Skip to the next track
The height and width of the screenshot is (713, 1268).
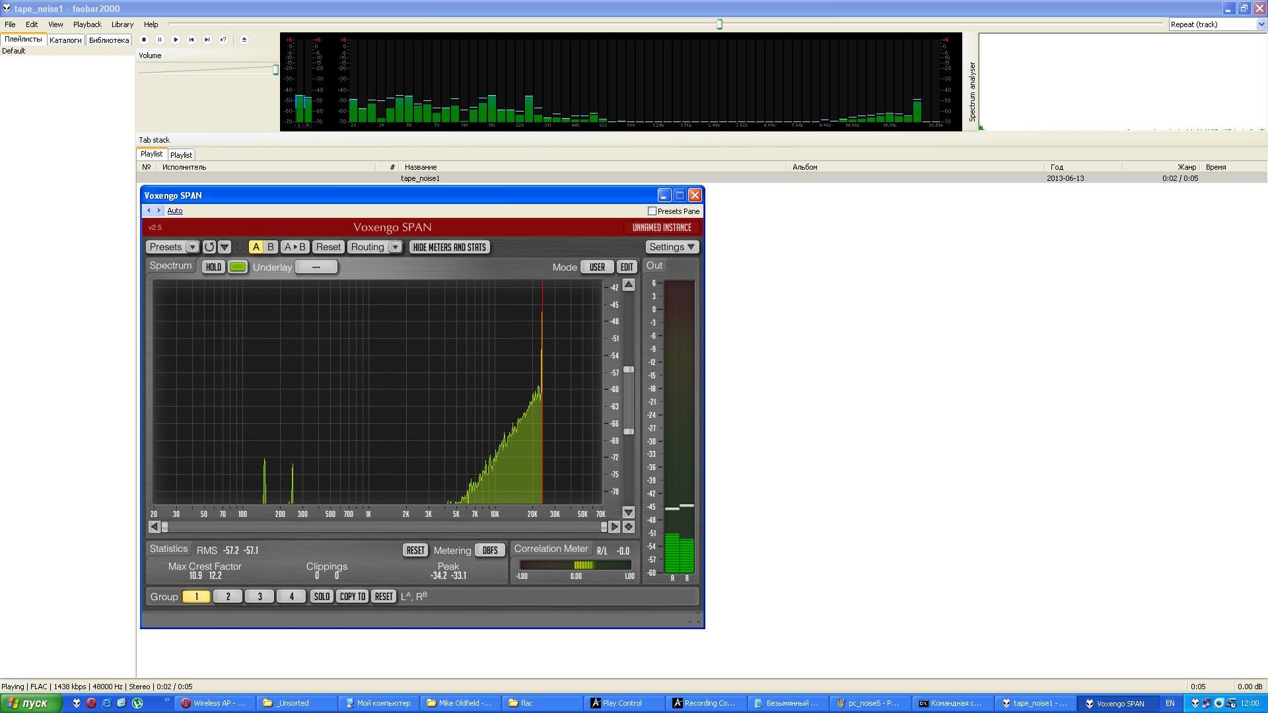(207, 40)
